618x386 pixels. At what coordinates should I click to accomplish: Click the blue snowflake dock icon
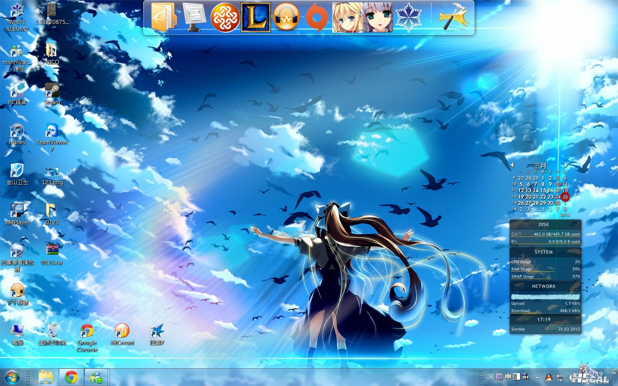coord(408,17)
